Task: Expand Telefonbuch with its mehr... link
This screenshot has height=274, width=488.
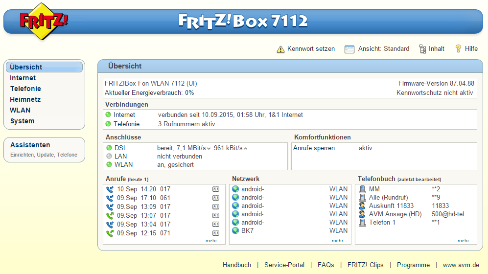Action: [465, 241]
